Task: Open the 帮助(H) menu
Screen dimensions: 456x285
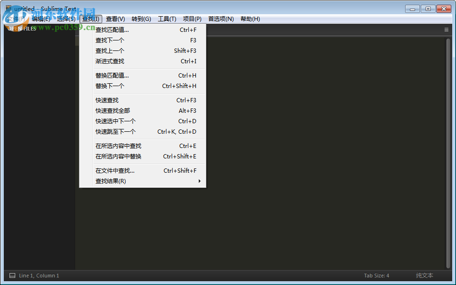Action: click(250, 19)
